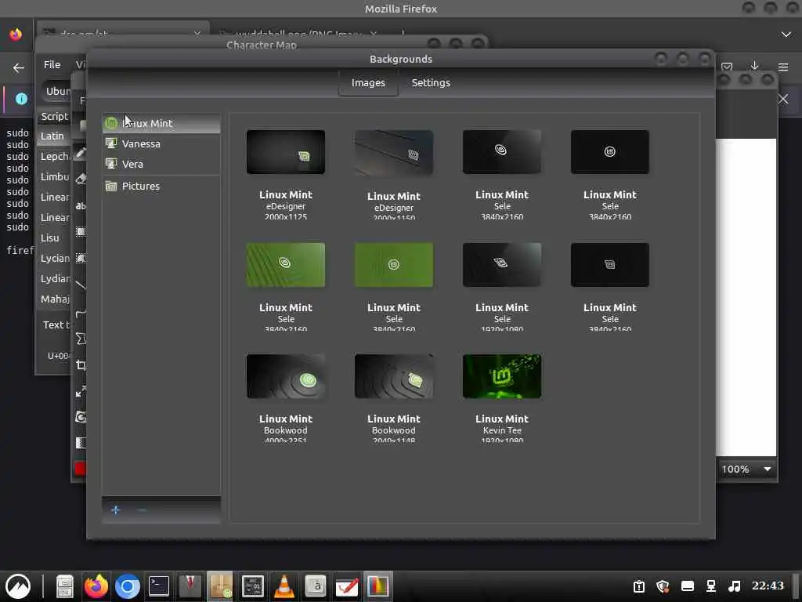Open the mountain-logo start menu
Screen dimensions: 802x602
18,586
